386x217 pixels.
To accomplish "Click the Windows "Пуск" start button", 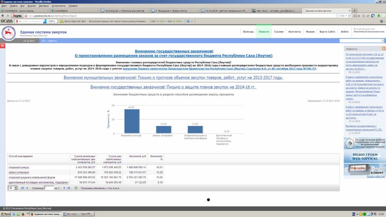I will pyautogui.click(x=6, y=214).
